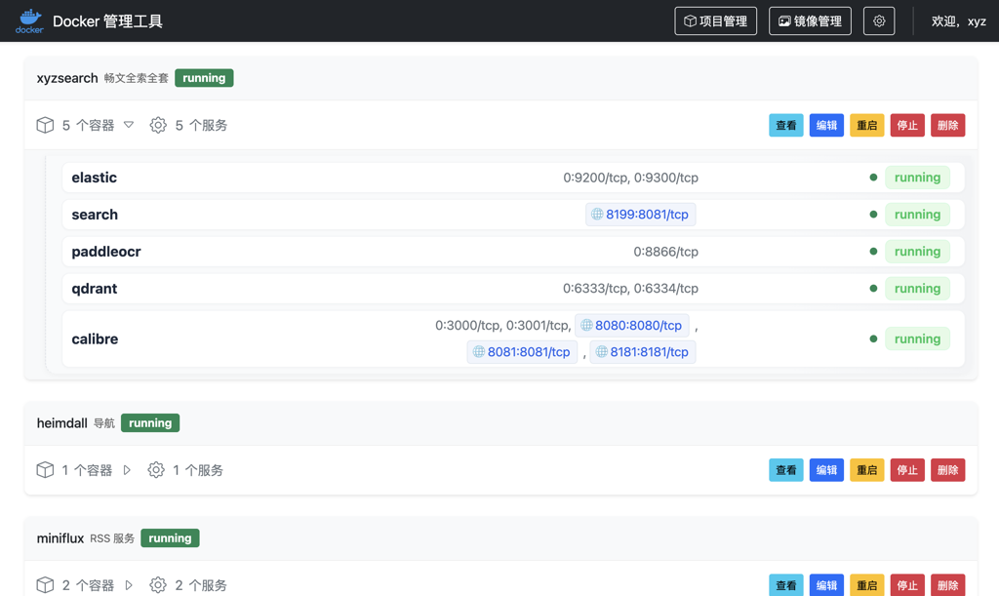Click 0:6333/tcp, 0:6334/tcp ports text
The height and width of the screenshot is (596, 999).
631,289
